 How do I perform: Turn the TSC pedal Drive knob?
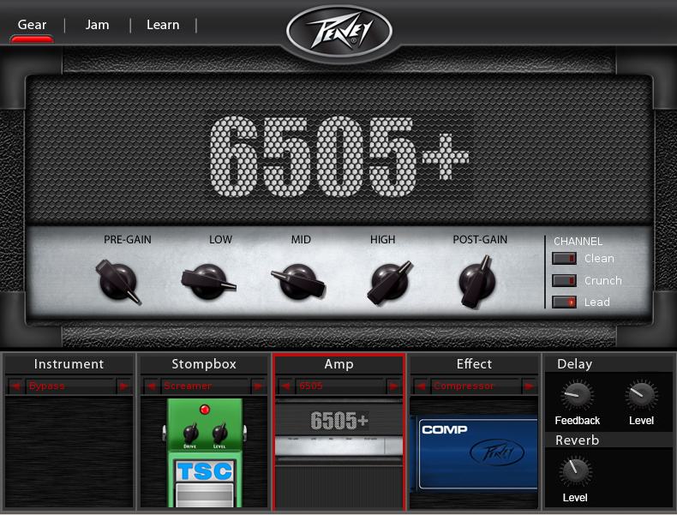[x=190, y=432]
